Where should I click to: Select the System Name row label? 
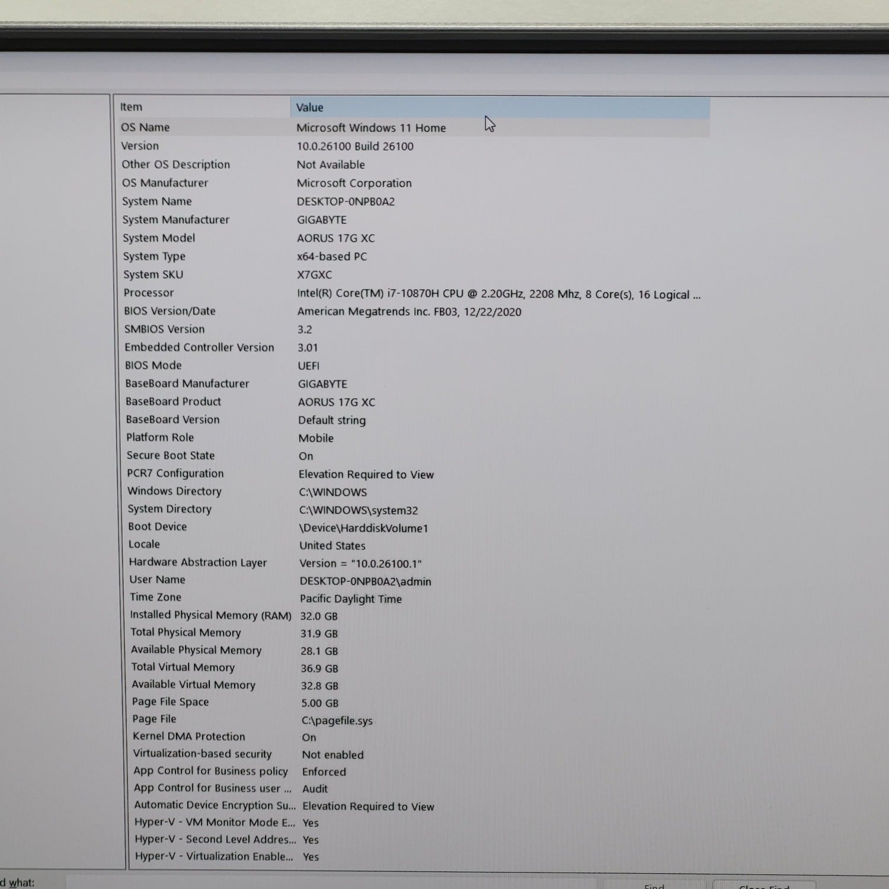[156, 202]
